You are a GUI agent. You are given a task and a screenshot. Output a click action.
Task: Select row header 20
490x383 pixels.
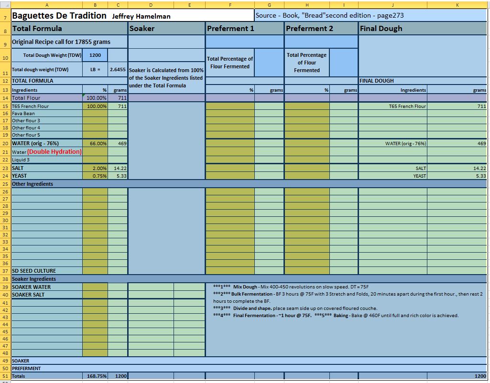[5, 143]
